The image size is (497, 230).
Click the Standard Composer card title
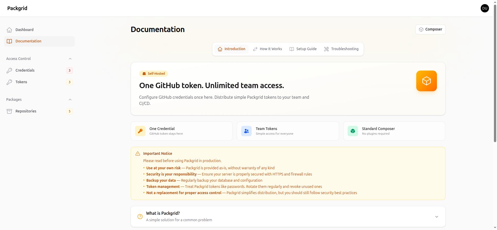(378, 129)
